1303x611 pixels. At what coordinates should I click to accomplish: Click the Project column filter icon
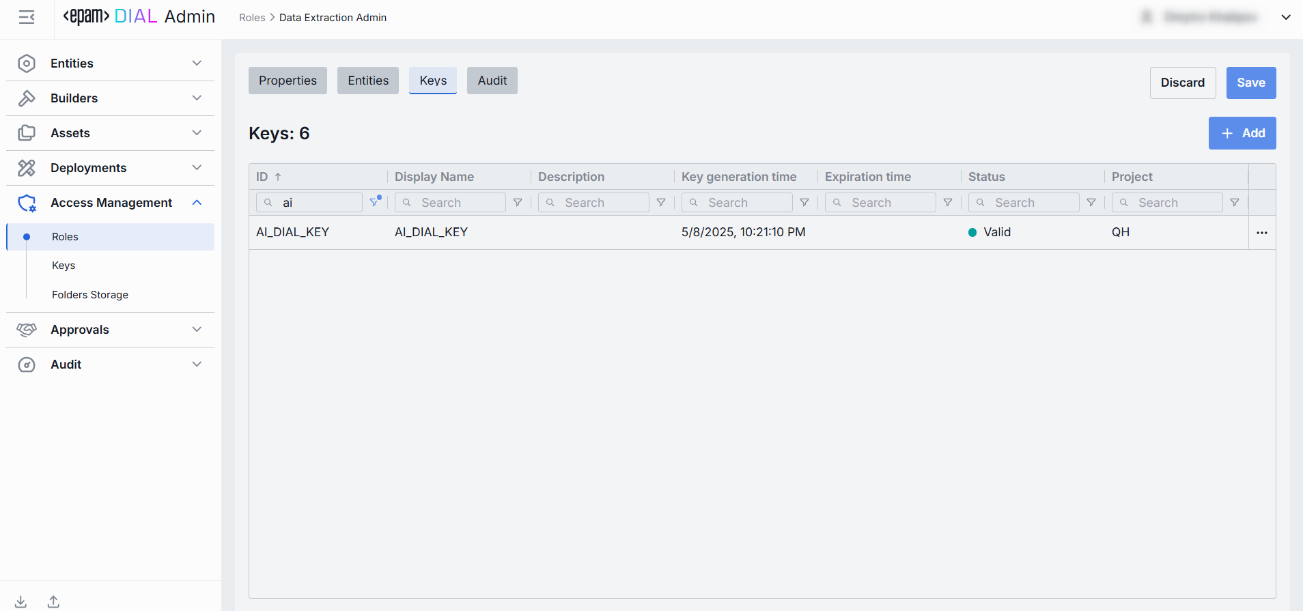pyautogui.click(x=1235, y=203)
